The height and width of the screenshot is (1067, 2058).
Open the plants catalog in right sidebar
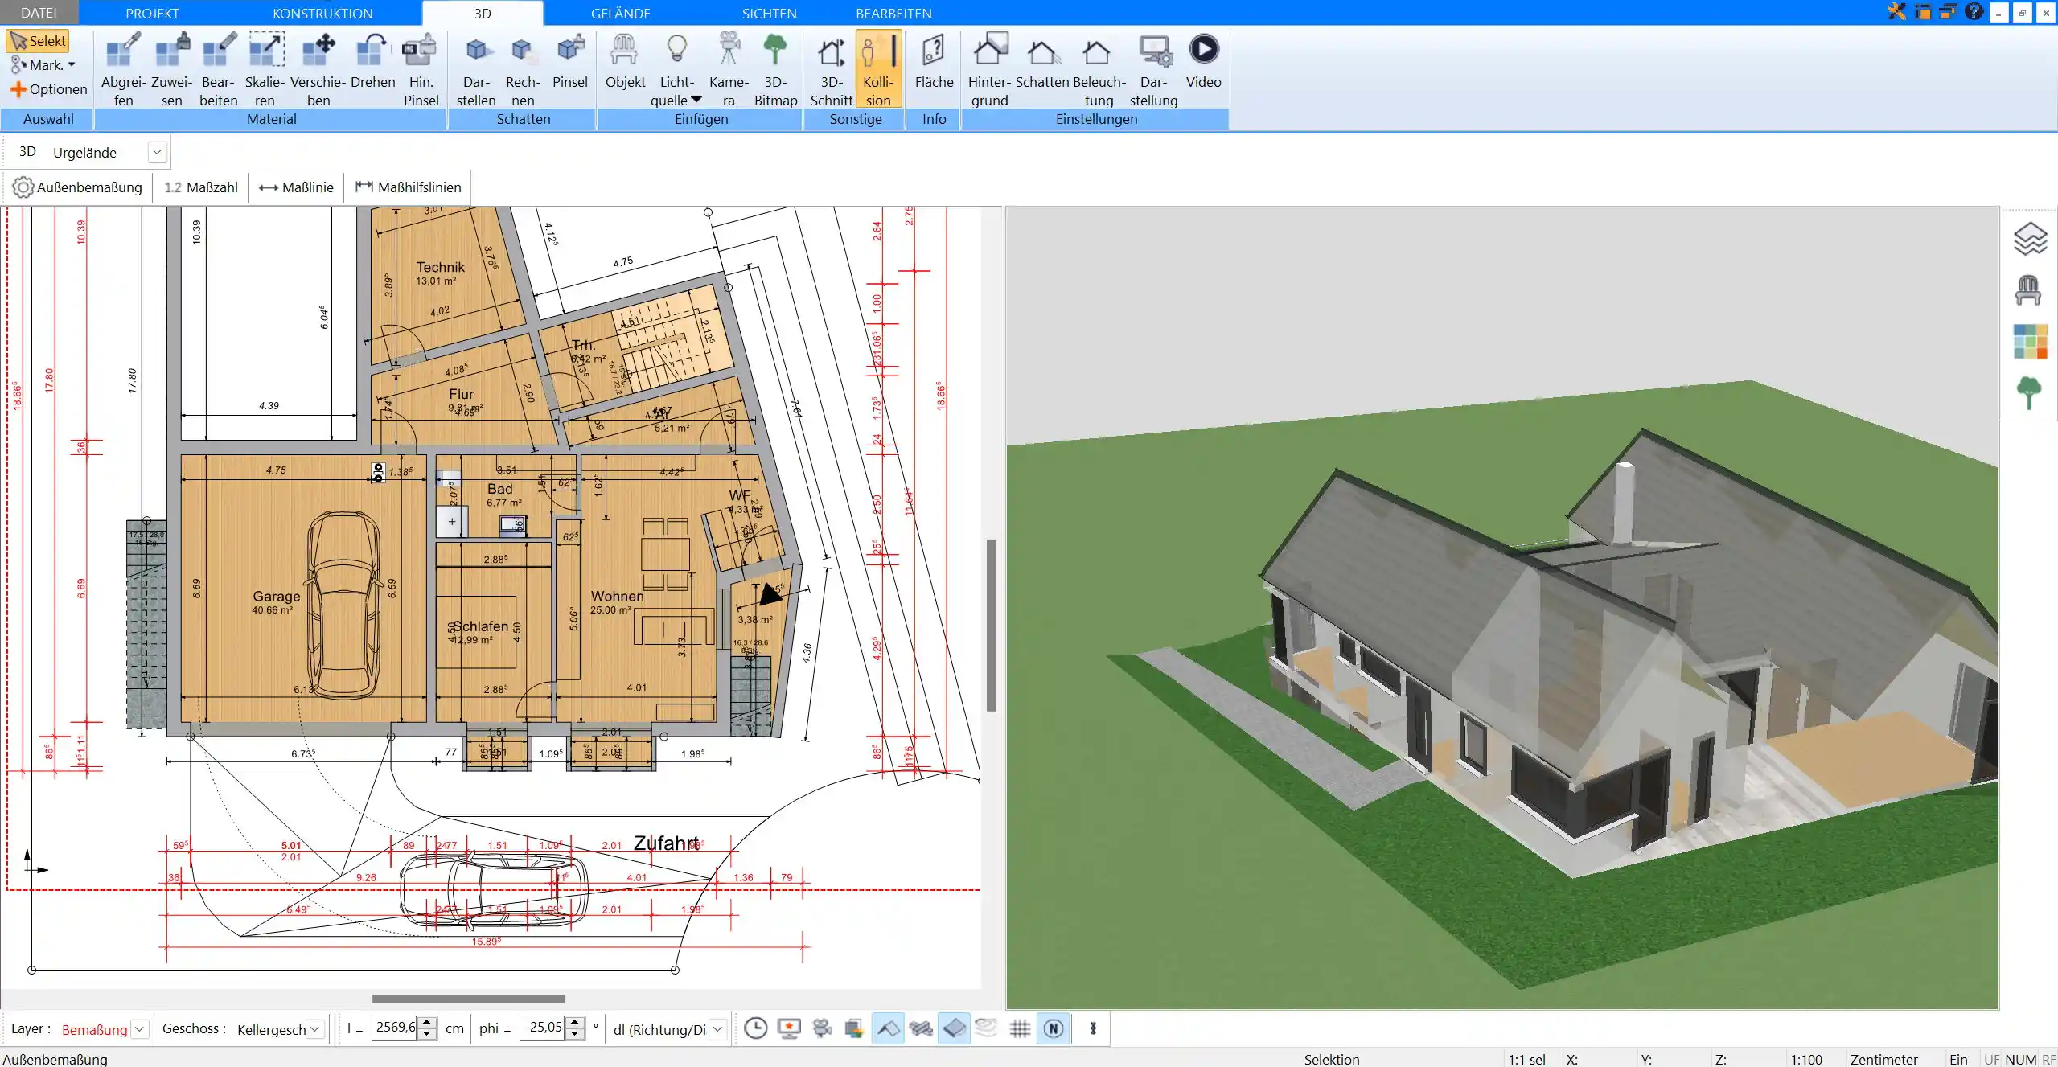2029,393
